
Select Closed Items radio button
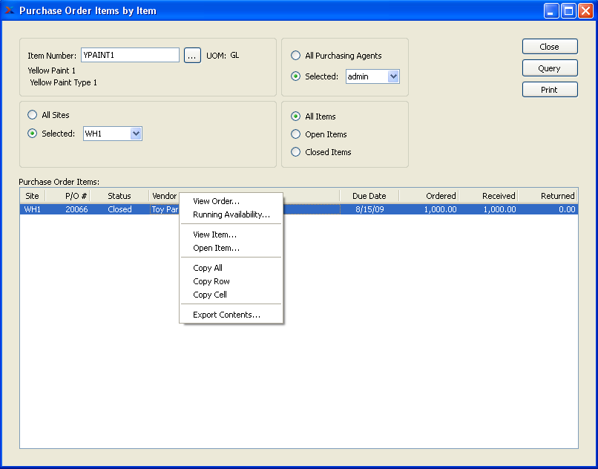point(296,152)
